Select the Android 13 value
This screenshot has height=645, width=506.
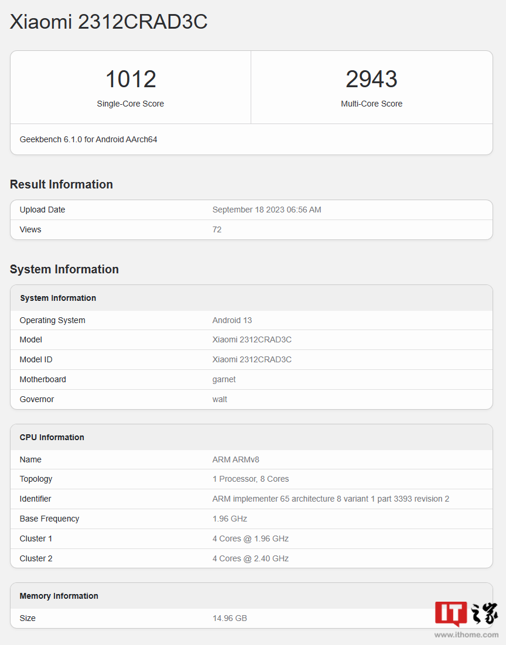tap(232, 320)
